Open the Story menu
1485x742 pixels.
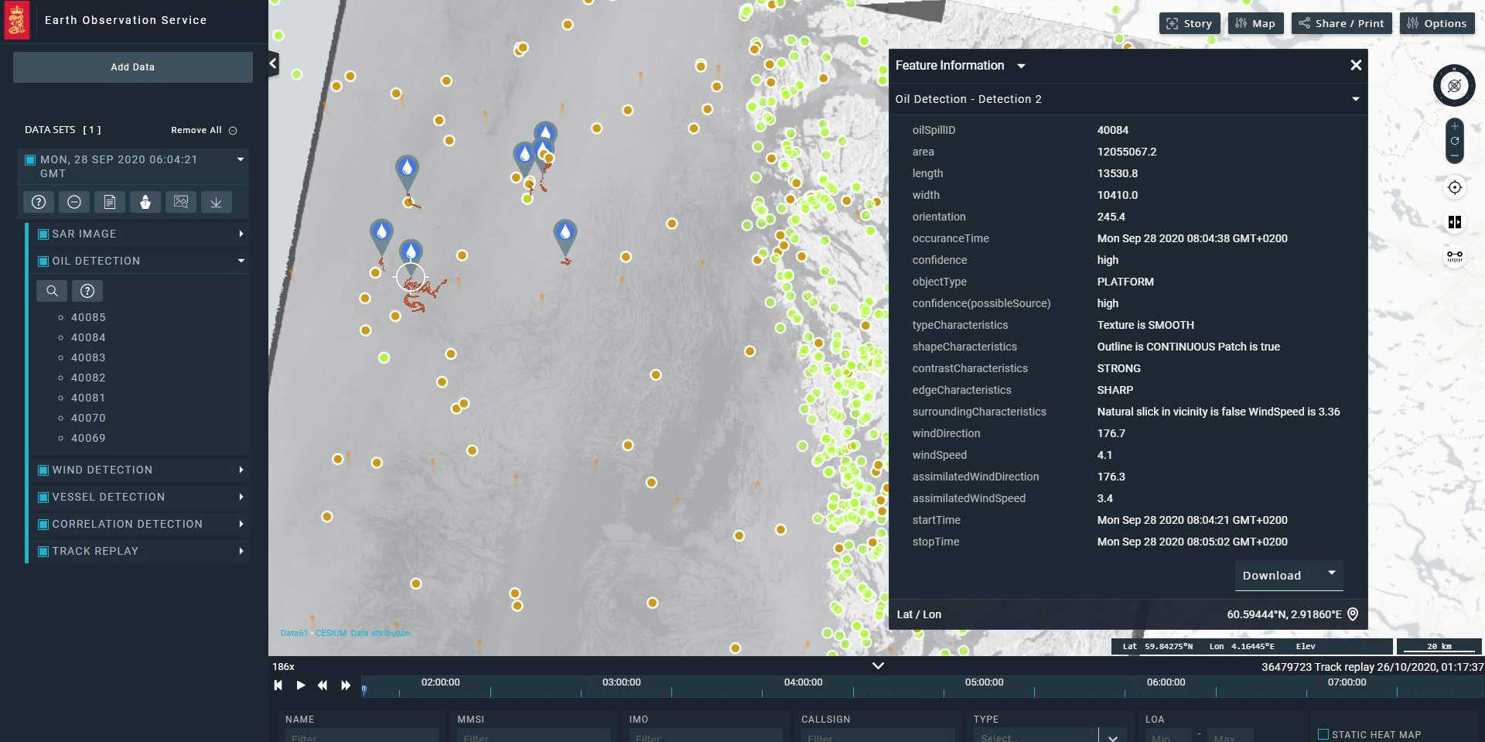tap(1190, 23)
